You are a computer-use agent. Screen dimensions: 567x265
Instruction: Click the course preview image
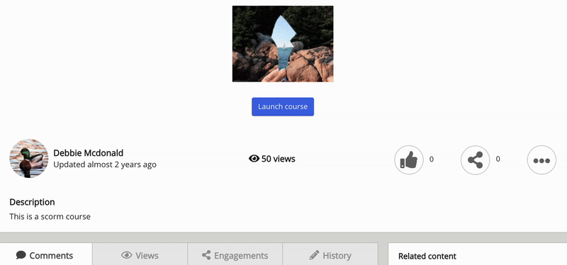(283, 44)
